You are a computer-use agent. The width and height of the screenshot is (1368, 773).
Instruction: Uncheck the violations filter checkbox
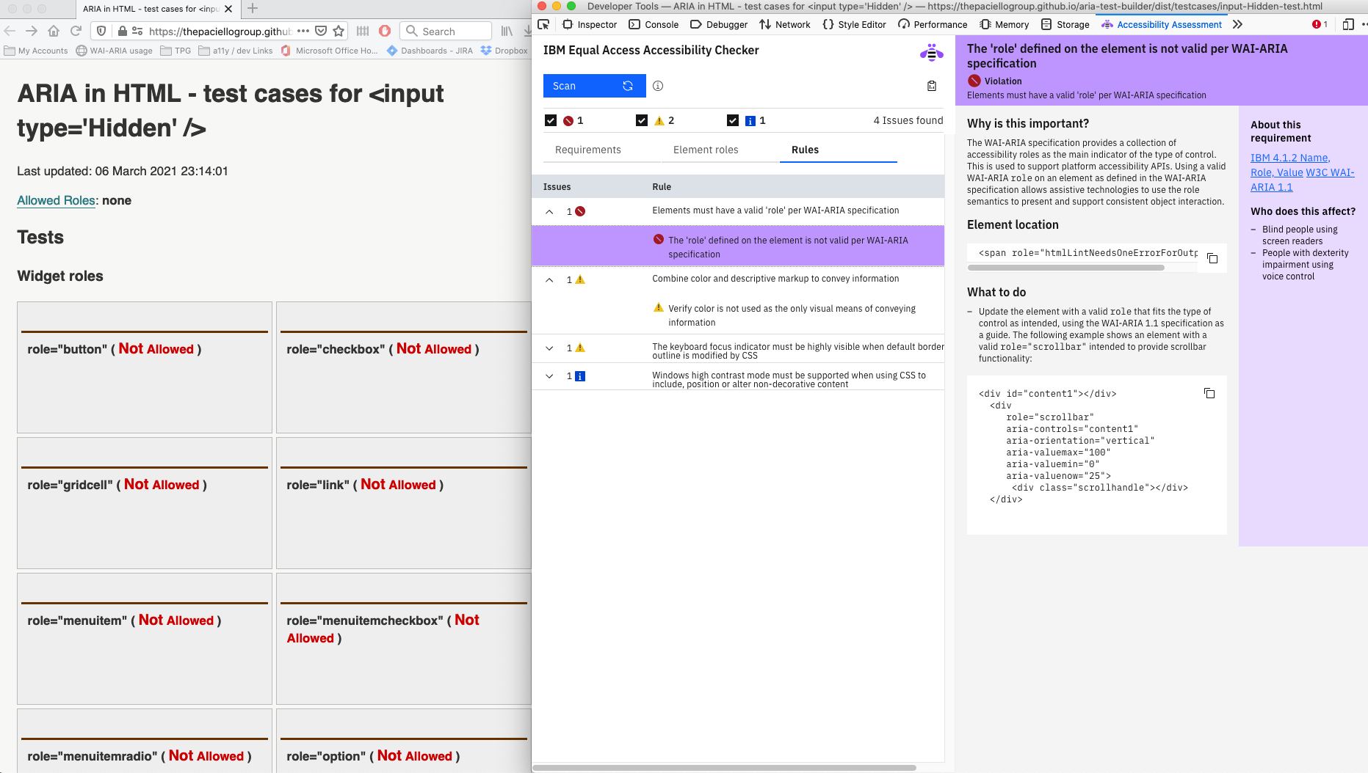point(551,120)
